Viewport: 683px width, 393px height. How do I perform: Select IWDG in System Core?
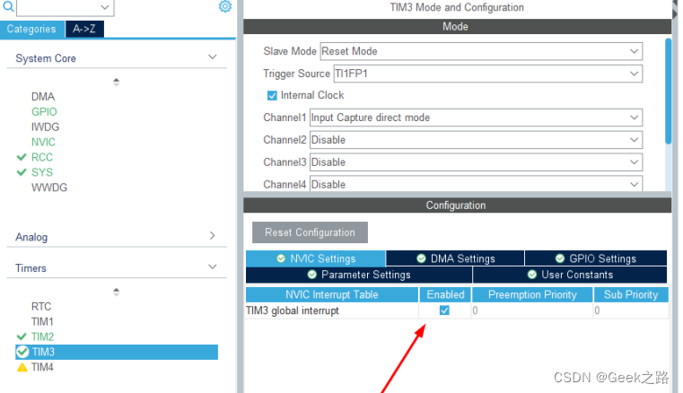(x=45, y=127)
